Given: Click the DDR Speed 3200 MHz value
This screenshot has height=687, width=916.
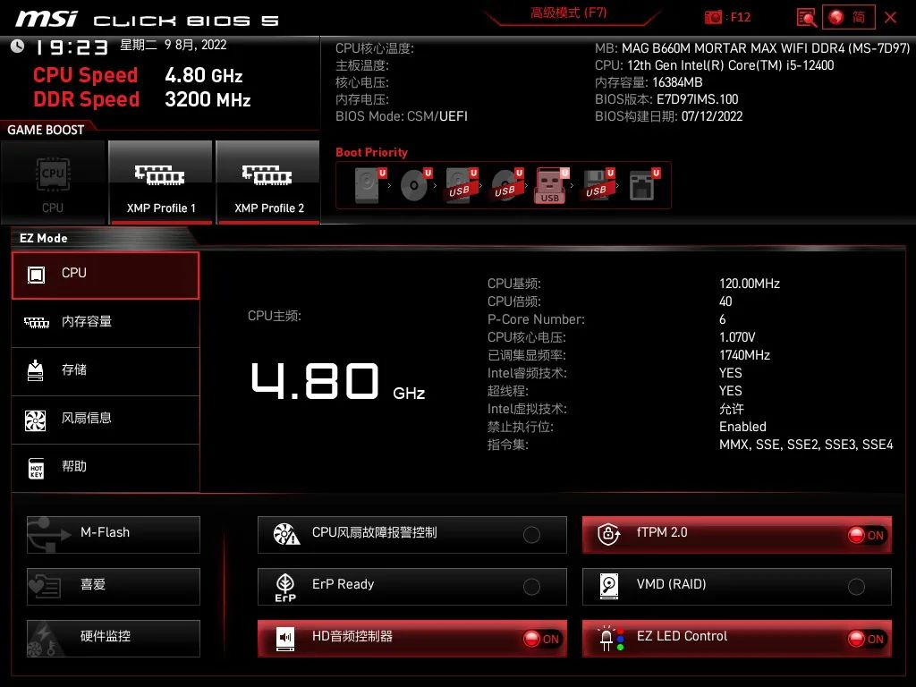Looking at the screenshot, I should (x=208, y=99).
